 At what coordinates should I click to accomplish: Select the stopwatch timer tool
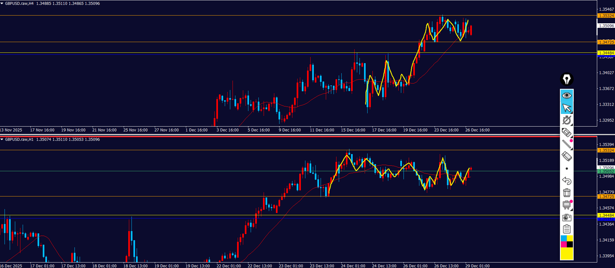567,120
